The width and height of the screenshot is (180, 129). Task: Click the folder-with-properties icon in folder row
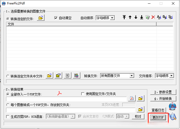pos(58,75)
